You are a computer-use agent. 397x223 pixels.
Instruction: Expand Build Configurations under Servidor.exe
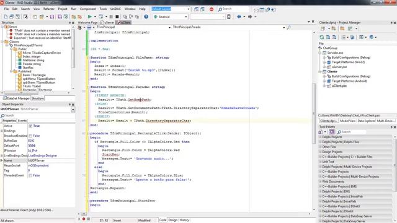[x=324, y=58]
